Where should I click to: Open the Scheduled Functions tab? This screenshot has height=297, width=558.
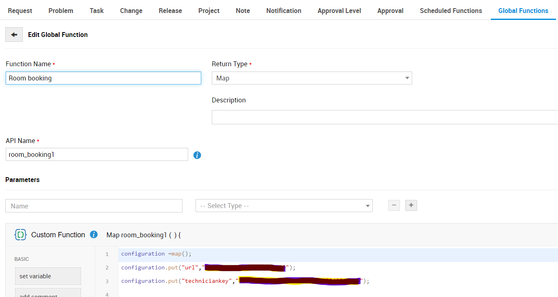coord(450,11)
